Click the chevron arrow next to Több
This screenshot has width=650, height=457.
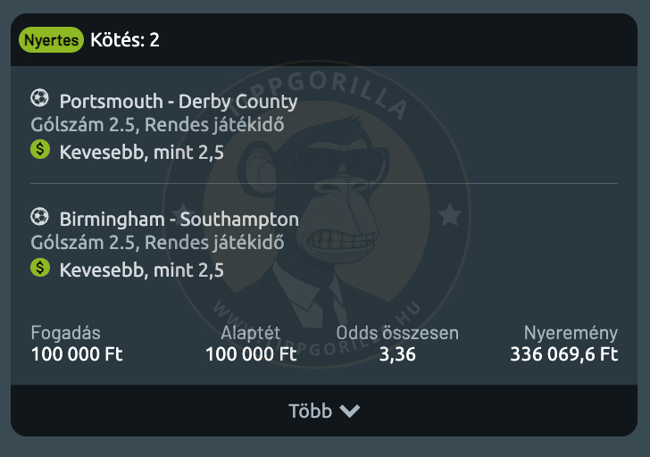pyautogui.click(x=349, y=411)
